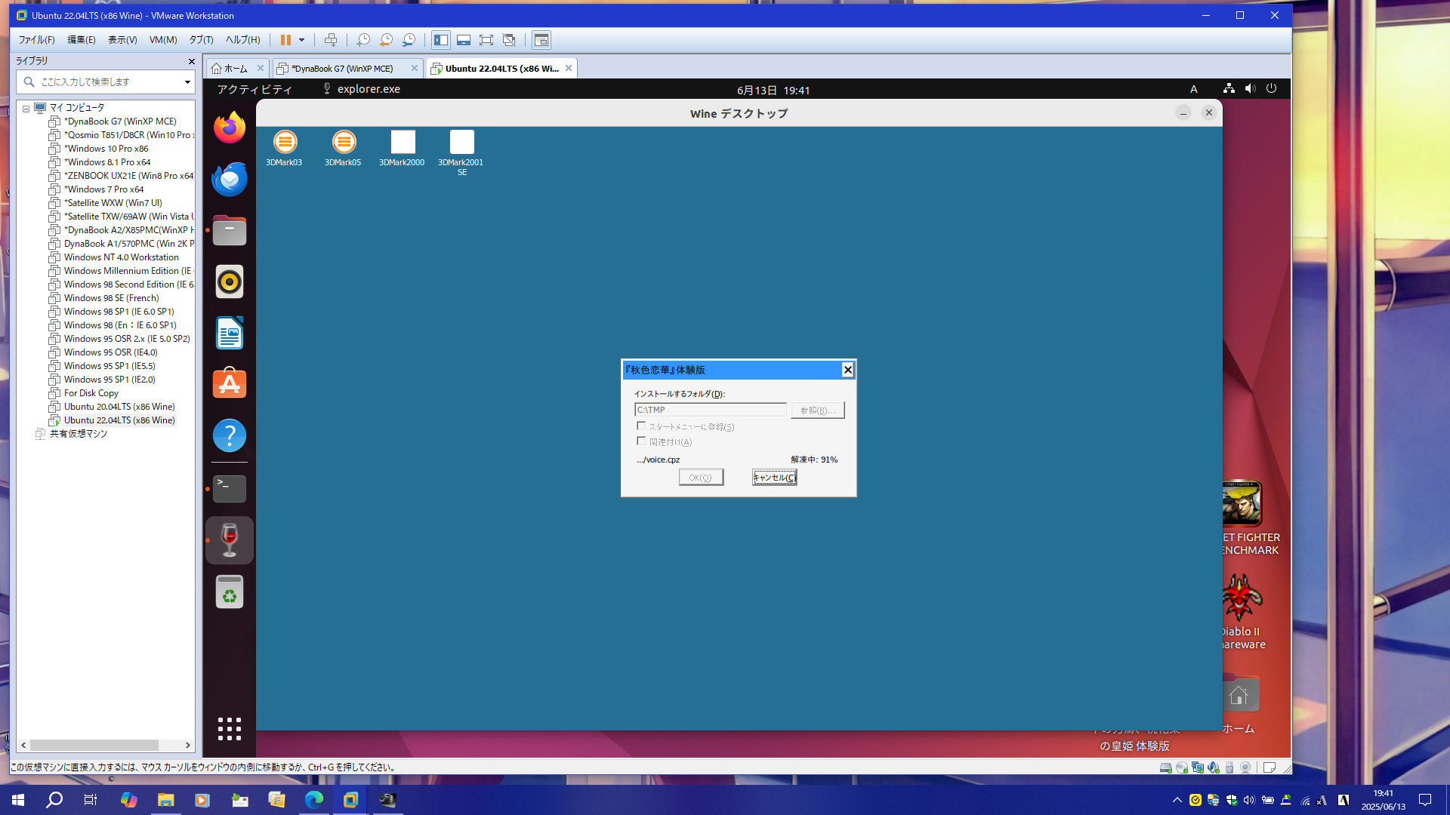
Task: Toggle the library sidebar view
Action: 441,40
